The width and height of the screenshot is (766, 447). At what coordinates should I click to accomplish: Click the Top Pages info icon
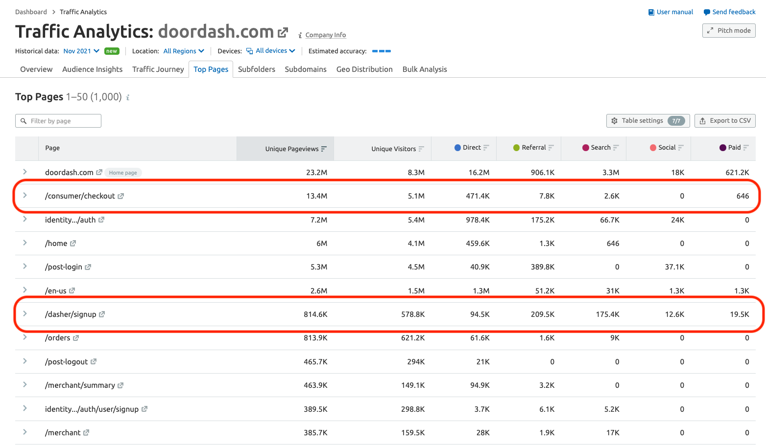128,97
